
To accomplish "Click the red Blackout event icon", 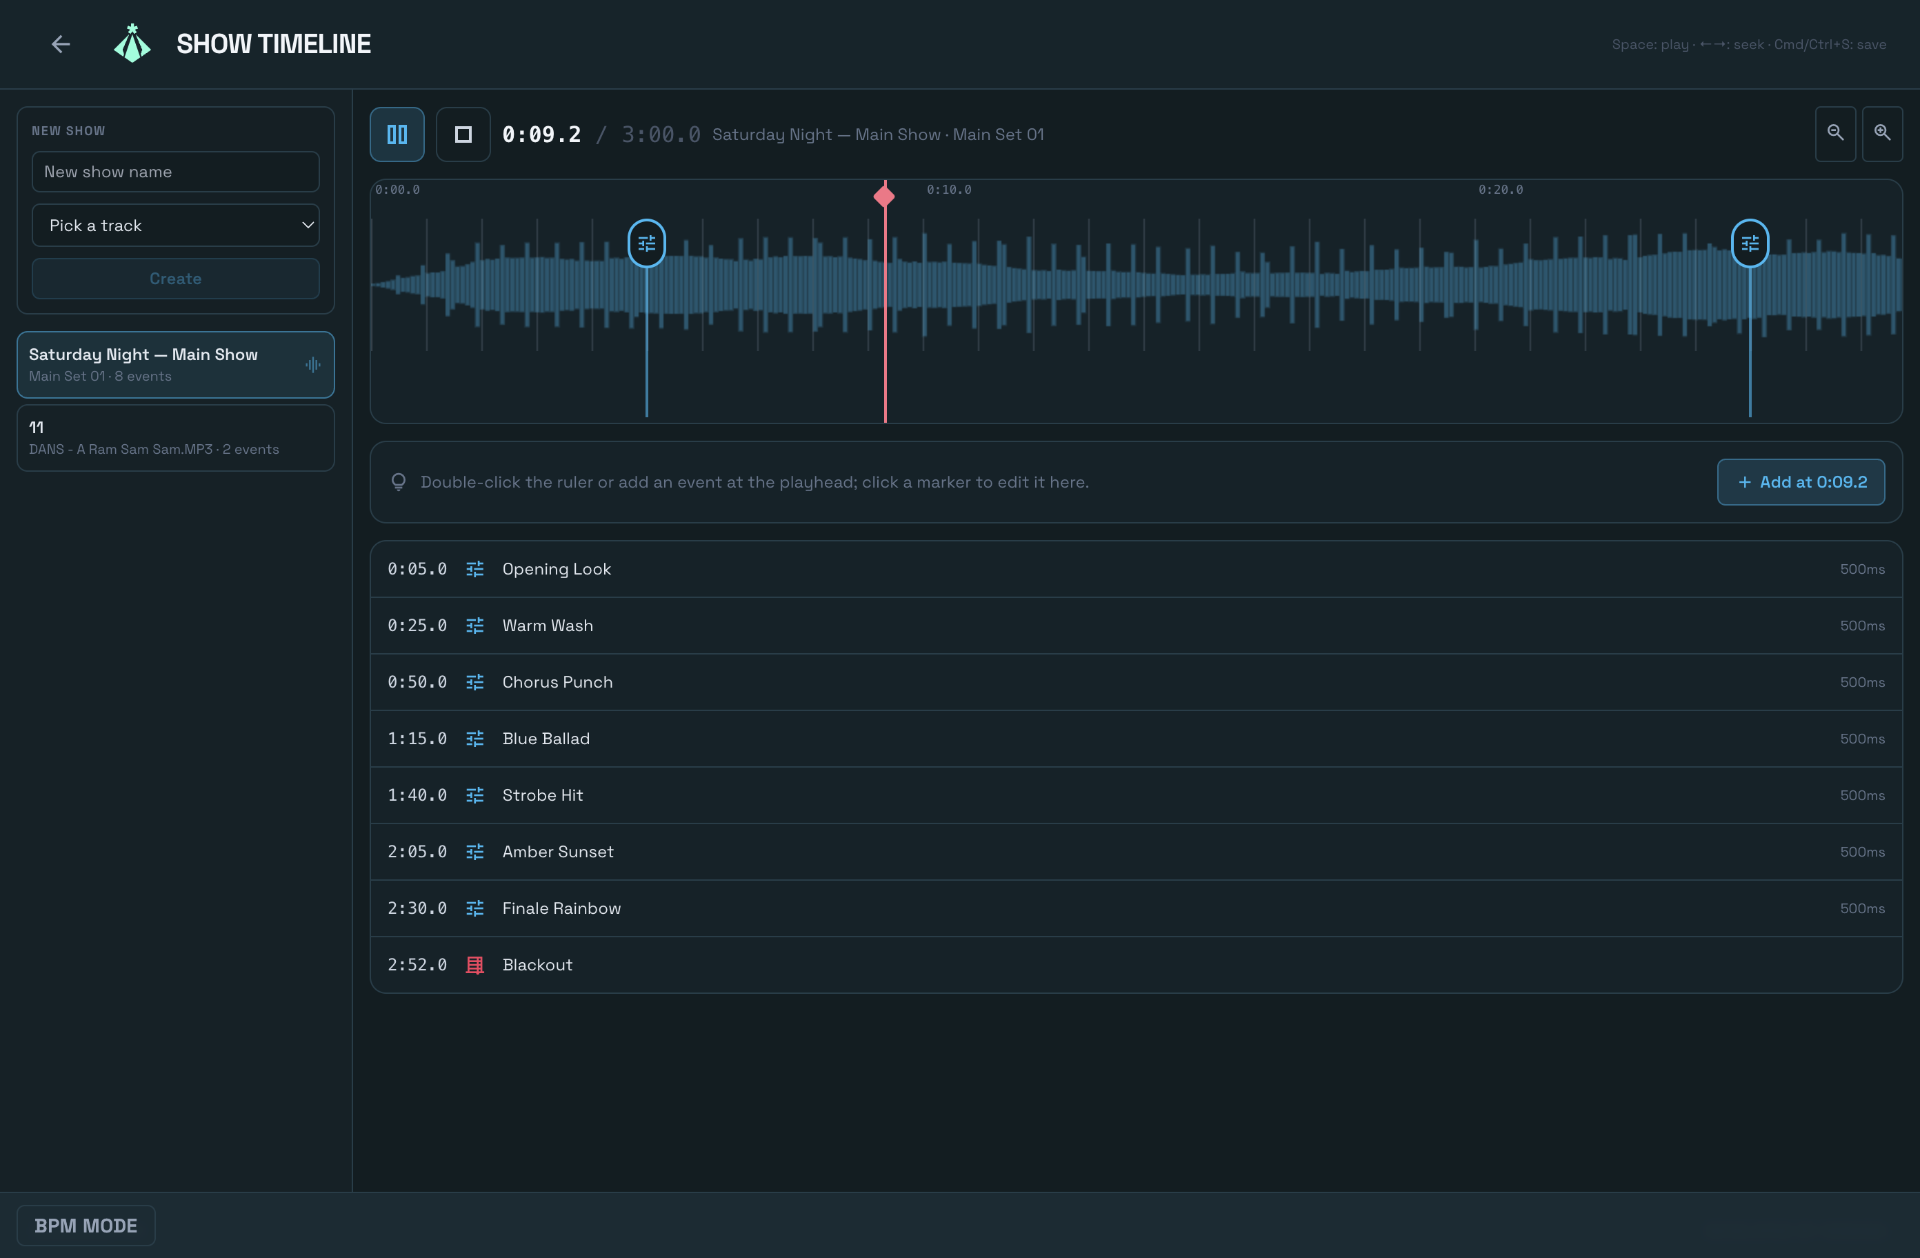I will 475,964.
